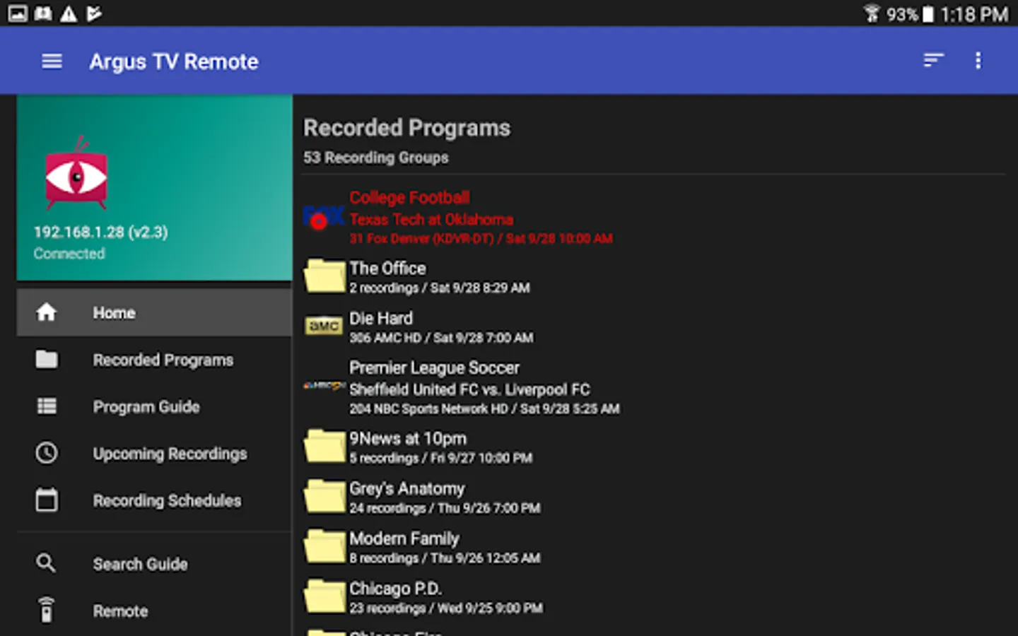Image resolution: width=1018 pixels, height=636 pixels.
Task: Open the Modern Family folder icon
Action: (x=324, y=546)
